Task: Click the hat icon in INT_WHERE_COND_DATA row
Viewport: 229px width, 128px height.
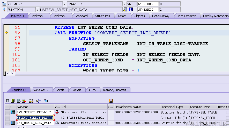Action: (57, 123)
